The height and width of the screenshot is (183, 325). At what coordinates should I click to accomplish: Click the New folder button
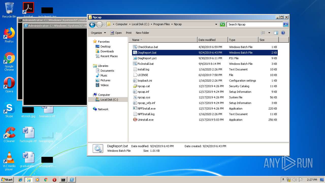click(142, 33)
